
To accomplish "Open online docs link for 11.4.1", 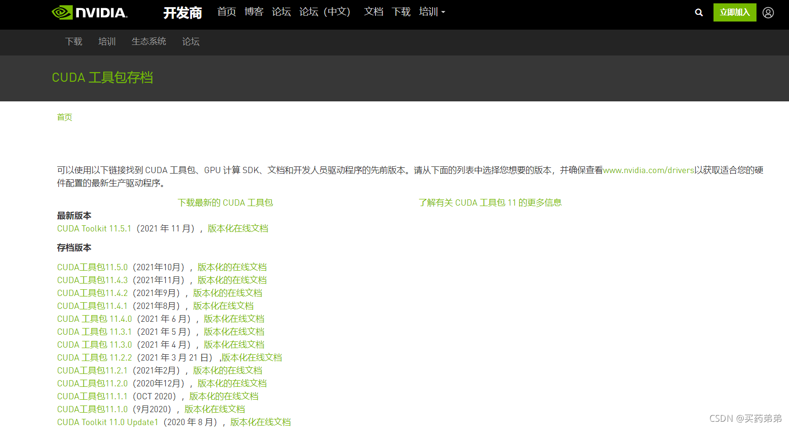I will click(223, 306).
